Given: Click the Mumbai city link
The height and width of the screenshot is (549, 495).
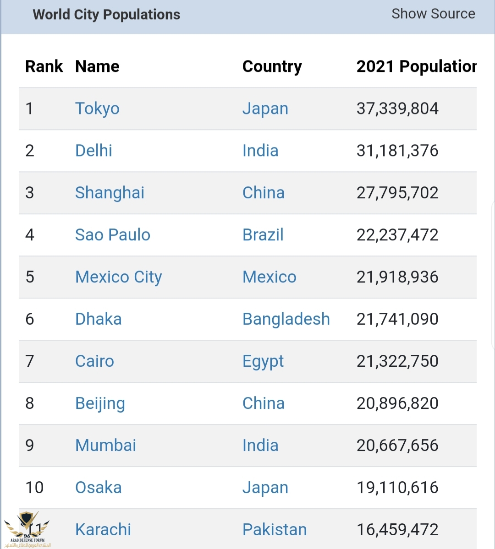Looking at the screenshot, I should pos(105,446).
